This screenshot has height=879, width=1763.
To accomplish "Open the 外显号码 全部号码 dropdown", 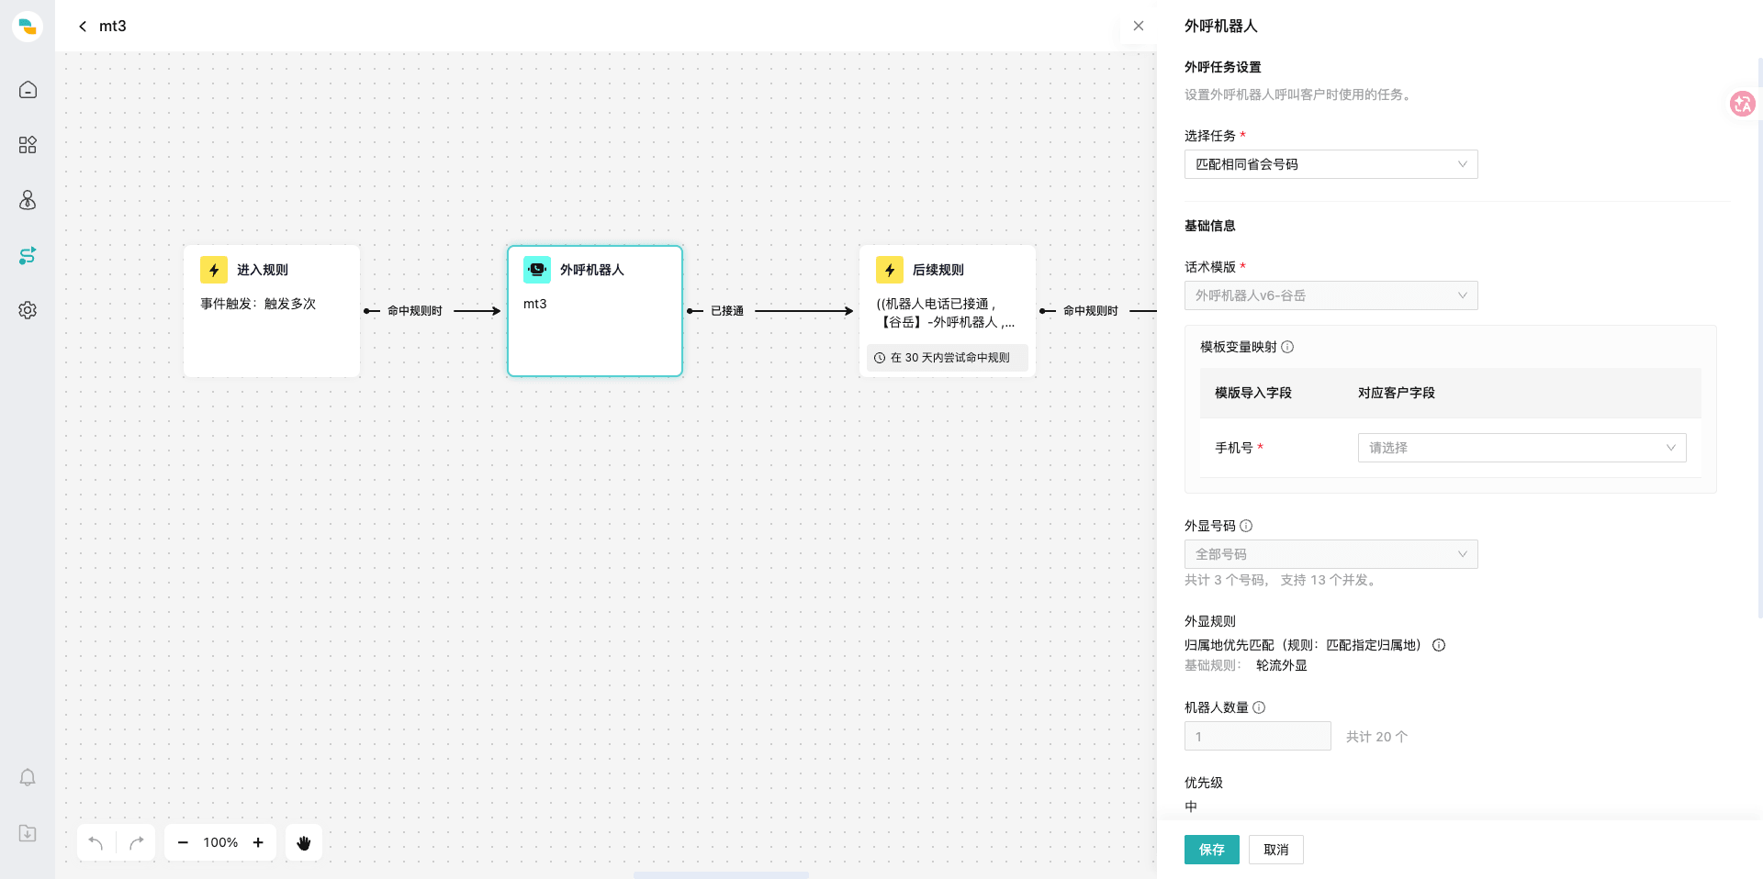I will (x=1331, y=554).
